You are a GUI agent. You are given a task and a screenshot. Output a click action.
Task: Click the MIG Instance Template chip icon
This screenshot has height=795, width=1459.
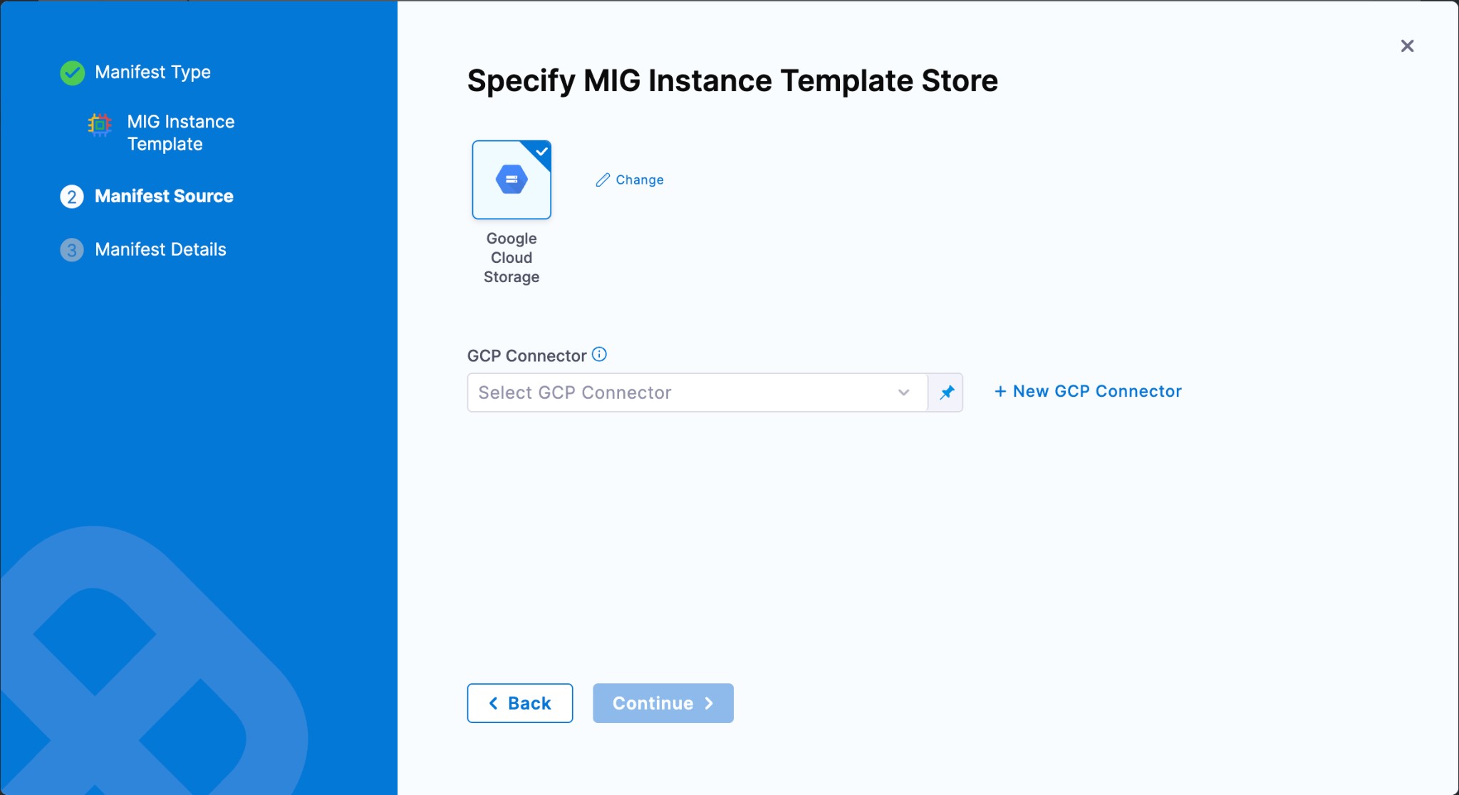(x=100, y=125)
